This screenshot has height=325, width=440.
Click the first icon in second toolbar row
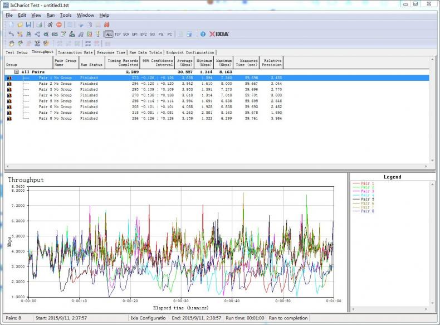(x=11, y=34)
